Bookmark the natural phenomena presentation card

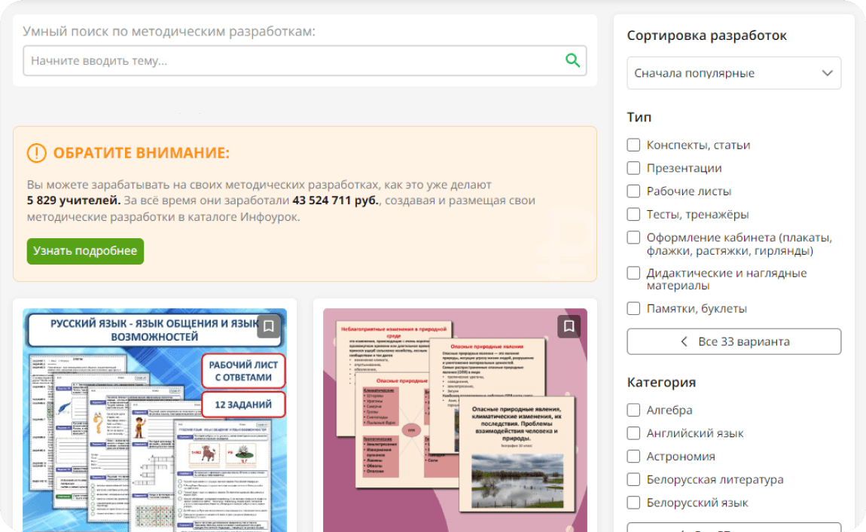tap(569, 326)
